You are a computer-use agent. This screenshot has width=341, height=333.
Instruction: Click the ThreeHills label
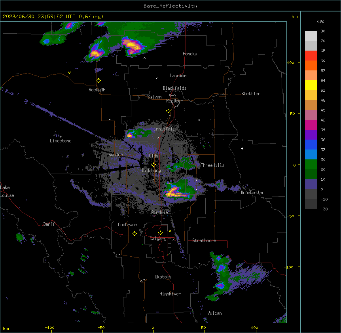(212, 165)
